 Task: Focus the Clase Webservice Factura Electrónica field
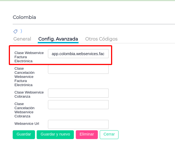click(x=78, y=54)
